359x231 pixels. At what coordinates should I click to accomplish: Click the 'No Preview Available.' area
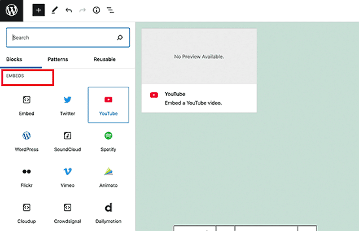tap(199, 57)
